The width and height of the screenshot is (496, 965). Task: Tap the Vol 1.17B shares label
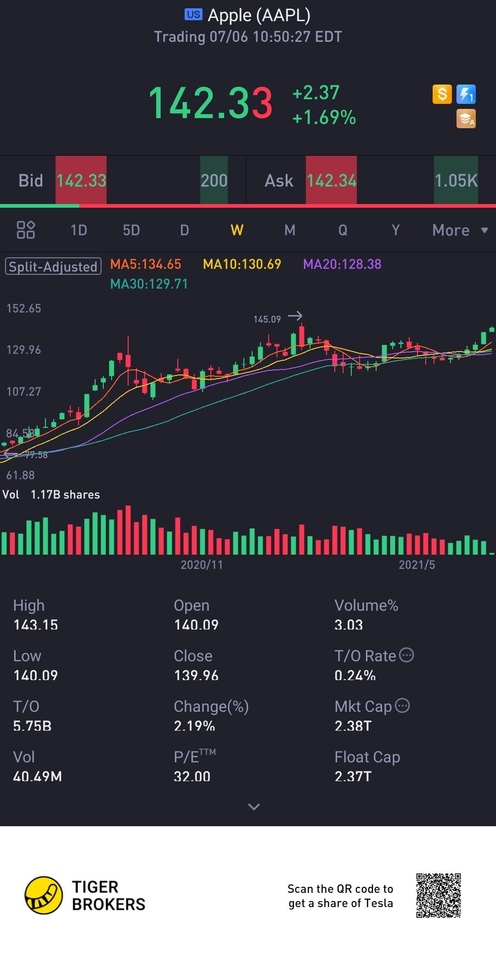(x=51, y=494)
